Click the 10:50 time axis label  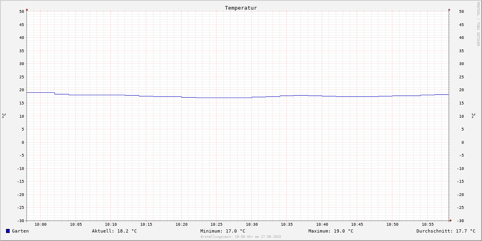point(392,225)
